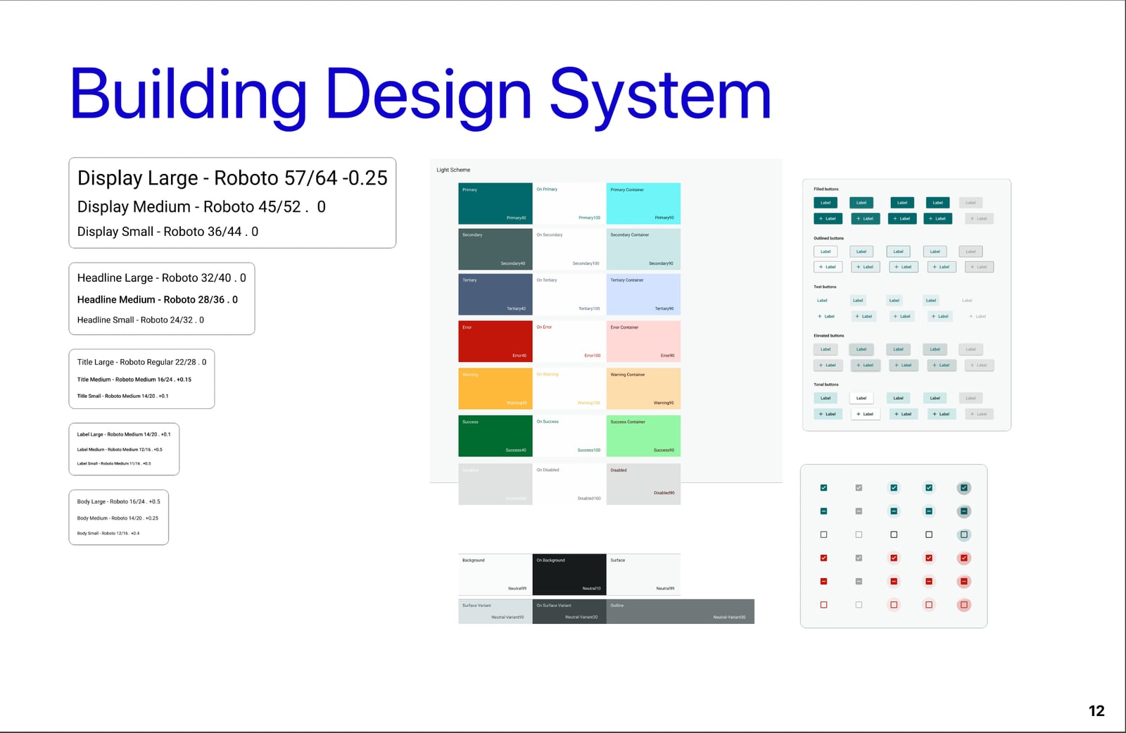Click the dark green Success40 swatch

[495, 436]
